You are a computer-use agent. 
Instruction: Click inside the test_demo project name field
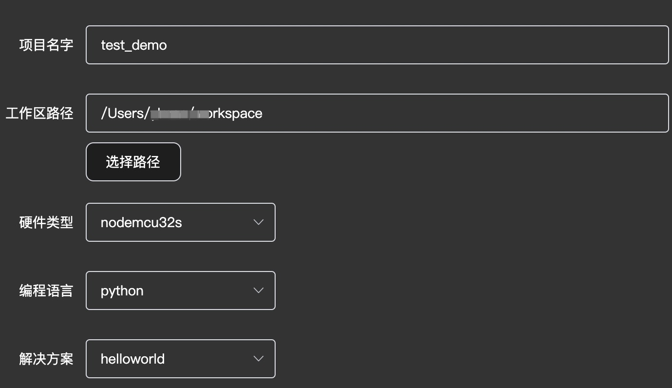341,45
